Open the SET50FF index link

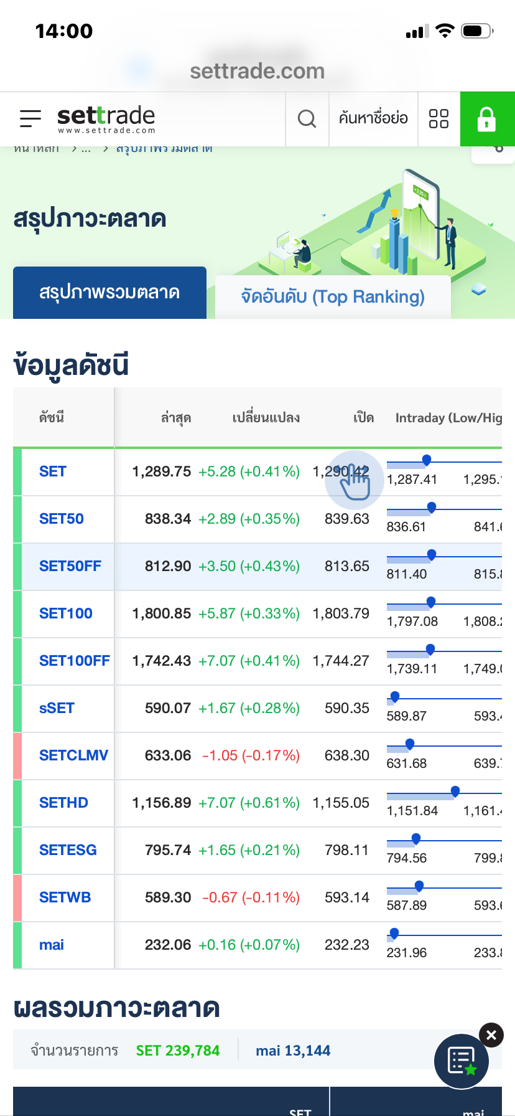click(70, 566)
